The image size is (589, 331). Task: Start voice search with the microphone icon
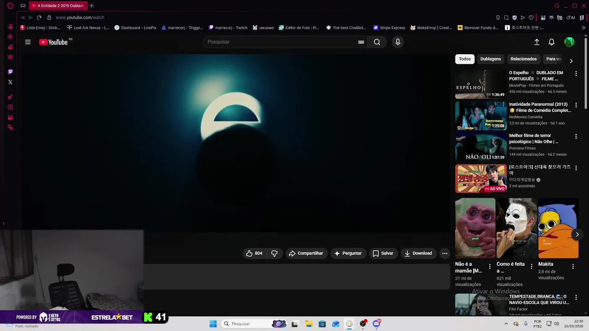(x=398, y=42)
